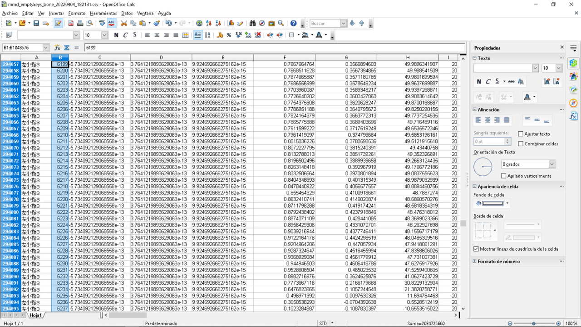Click Find and replace binoculars icon
The image size is (581, 327).
(x=253, y=23)
